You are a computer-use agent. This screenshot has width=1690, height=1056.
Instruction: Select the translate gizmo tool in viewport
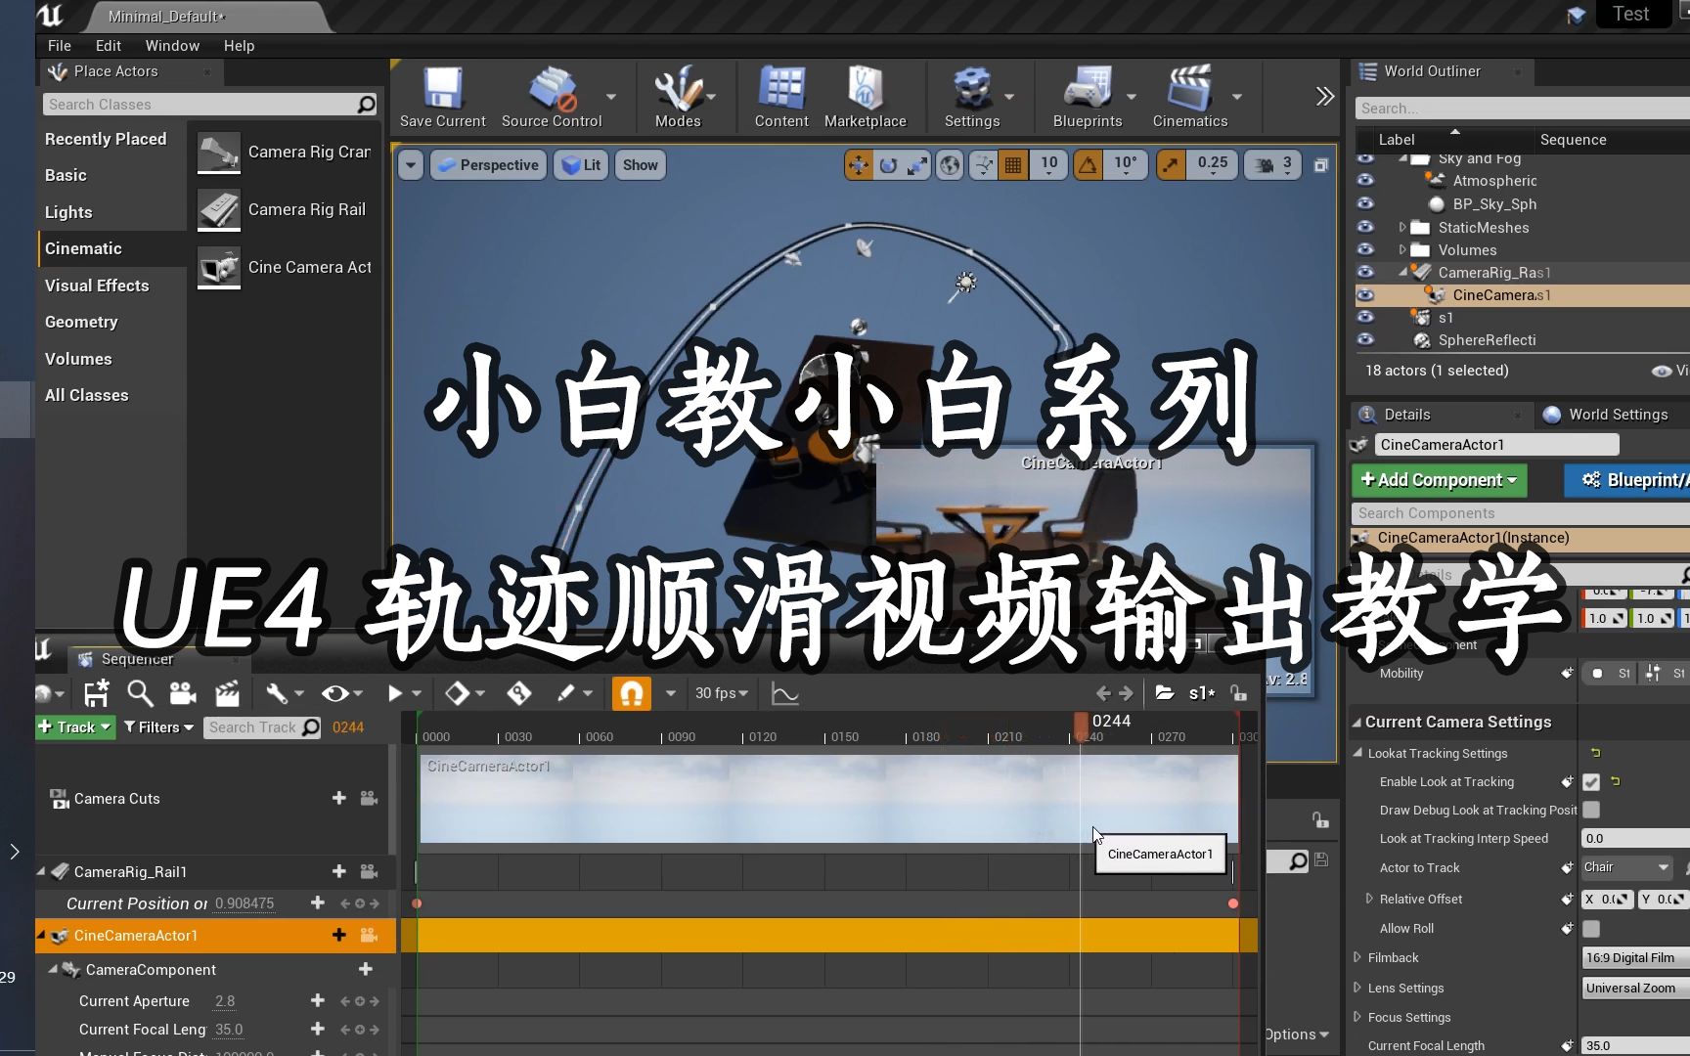click(859, 165)
